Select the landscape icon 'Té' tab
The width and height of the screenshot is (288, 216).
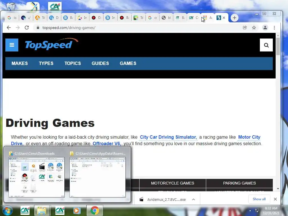(138, 18)
